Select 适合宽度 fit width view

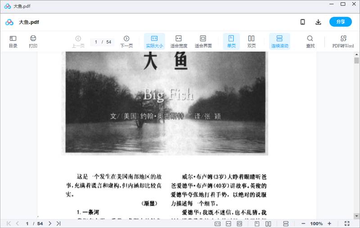179,41
